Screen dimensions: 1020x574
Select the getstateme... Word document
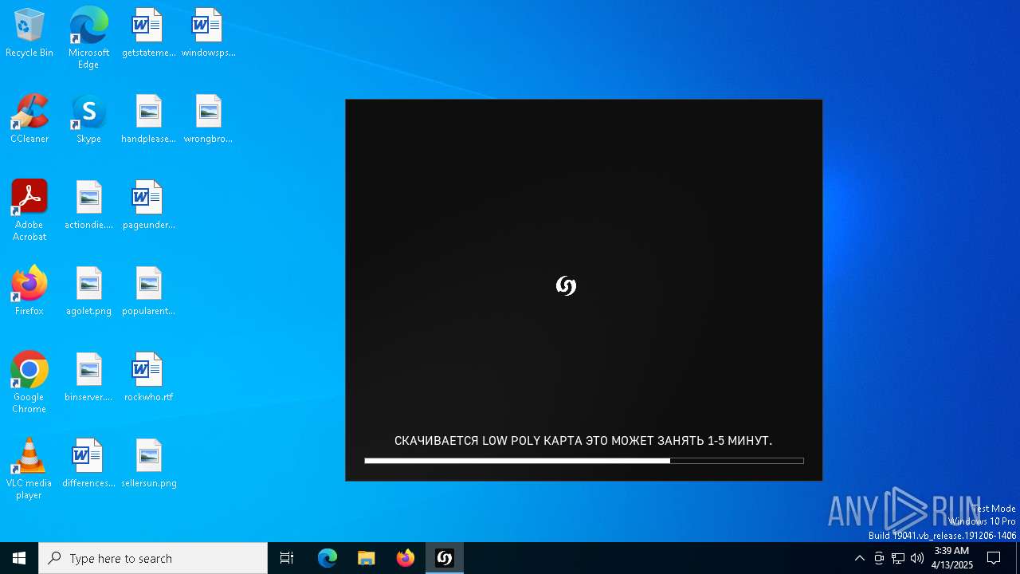point(148,33)
